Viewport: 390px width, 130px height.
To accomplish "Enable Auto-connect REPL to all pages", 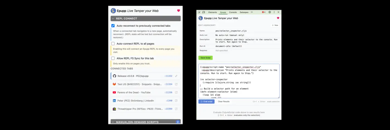I will tap(113, 44).
